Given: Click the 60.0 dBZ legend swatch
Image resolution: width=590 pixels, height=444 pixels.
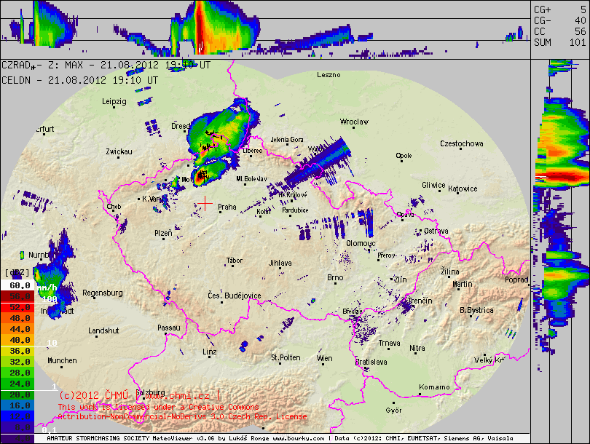Looking at the screenshot, I should click(x=17, y=285).
